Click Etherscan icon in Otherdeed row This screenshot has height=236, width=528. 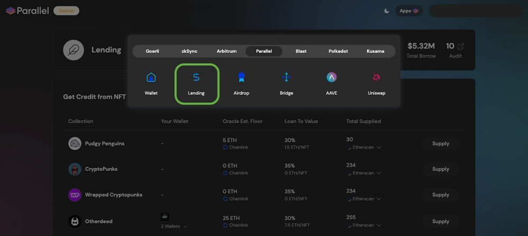coord(349,224)
